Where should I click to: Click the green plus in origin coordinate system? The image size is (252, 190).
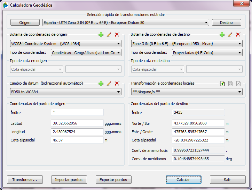coord(101,35)
